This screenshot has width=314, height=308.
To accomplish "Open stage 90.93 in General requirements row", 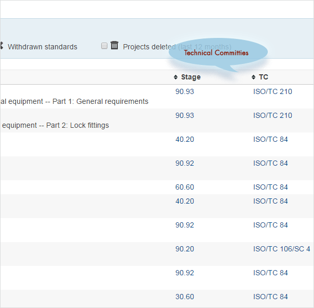I will click(185, 91).
